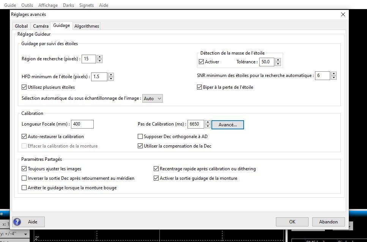Decrease HFD minimum de l'étoile value
The width and height of the screenshot is (367, 242).
(111, 79)
